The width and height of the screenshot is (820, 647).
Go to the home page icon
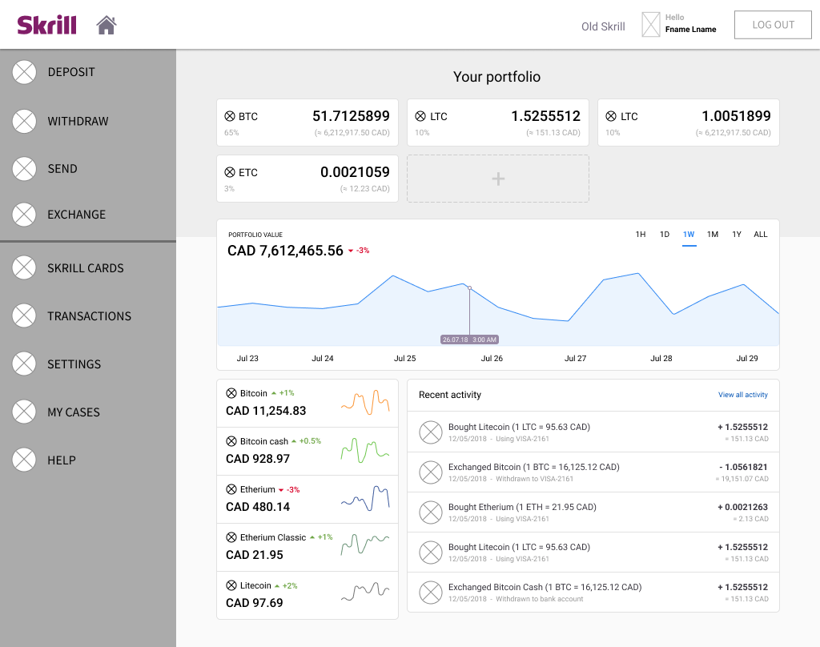point(107,25)
